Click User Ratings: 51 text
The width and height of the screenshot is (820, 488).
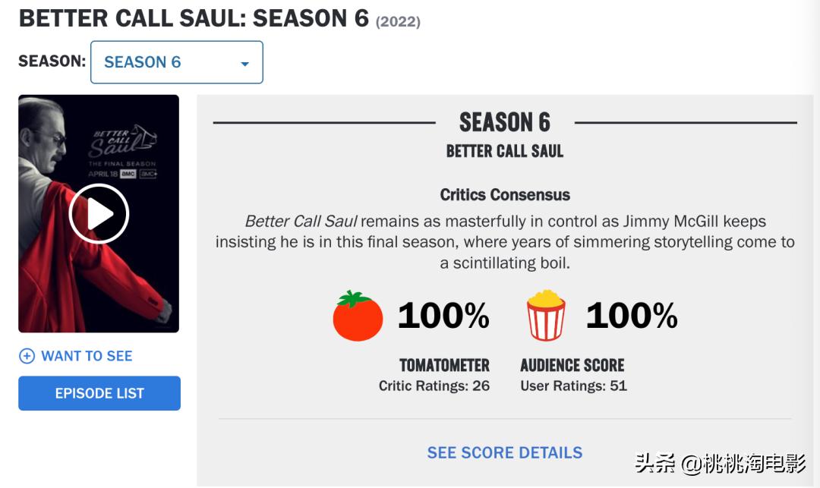574,386
